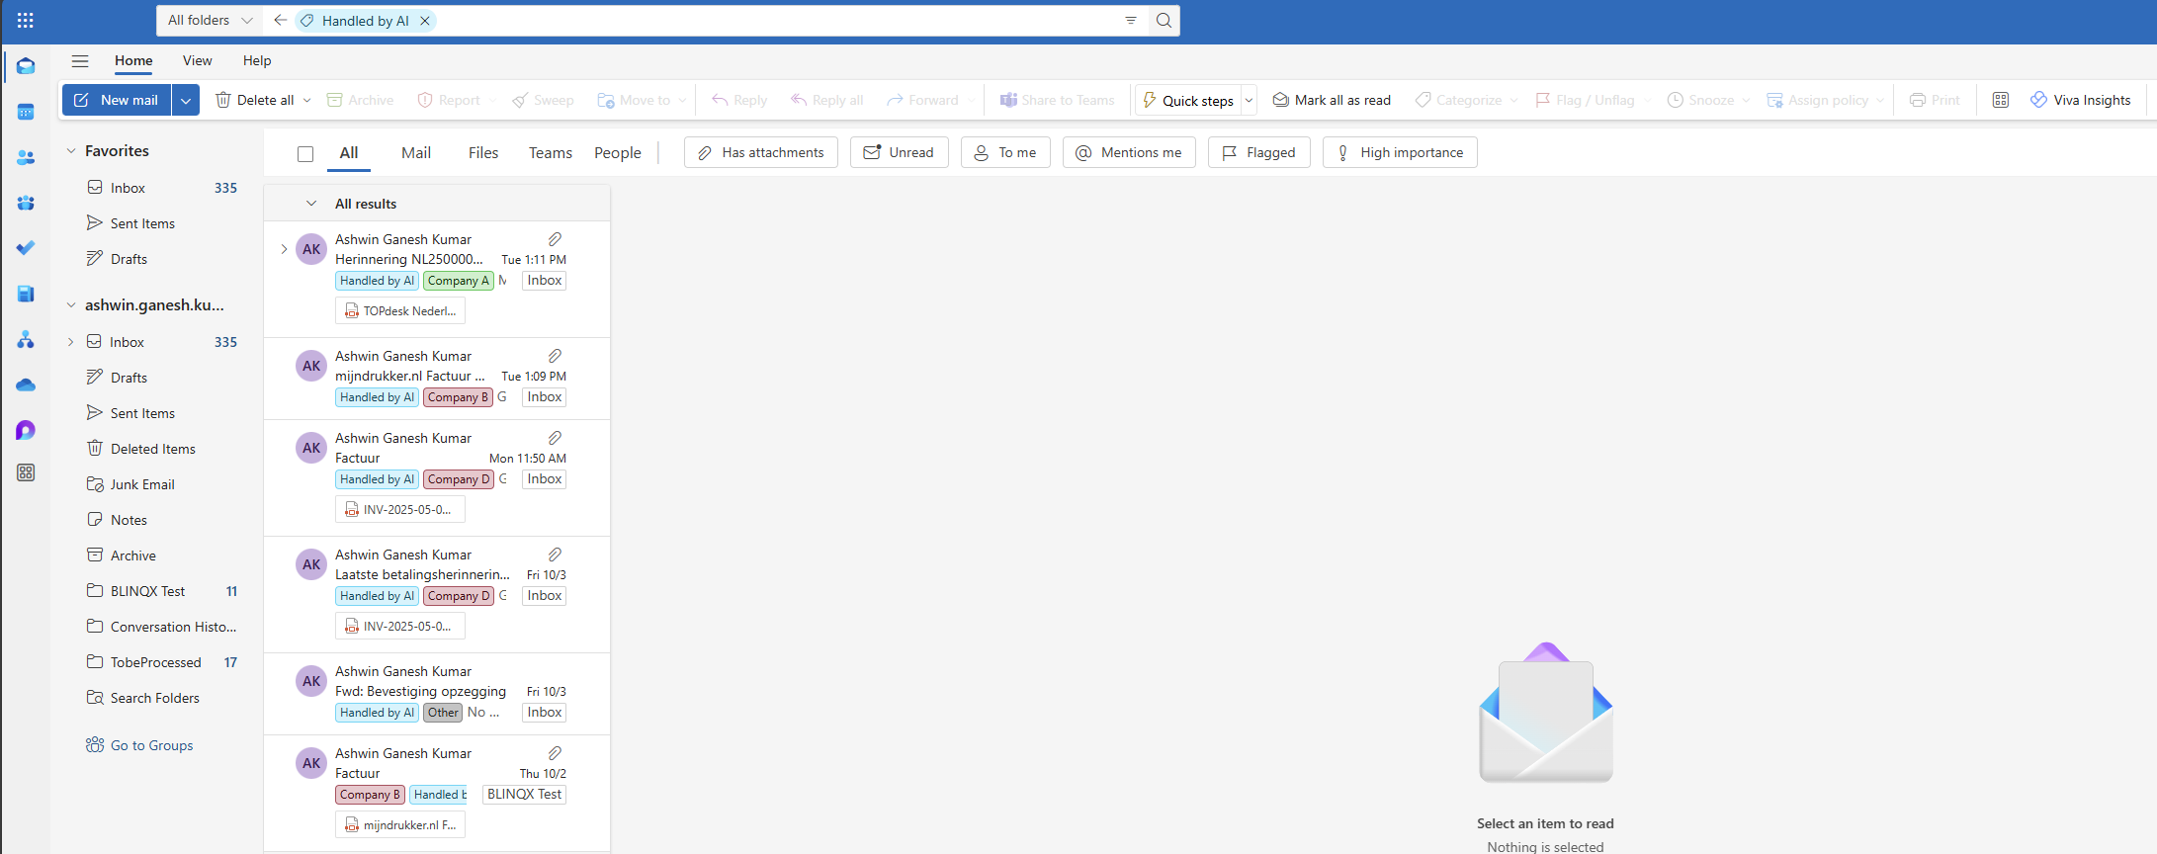The image size is (2157, 854).
Task: Open the Delete all dropdown arrow
Action: pos(307,100)
